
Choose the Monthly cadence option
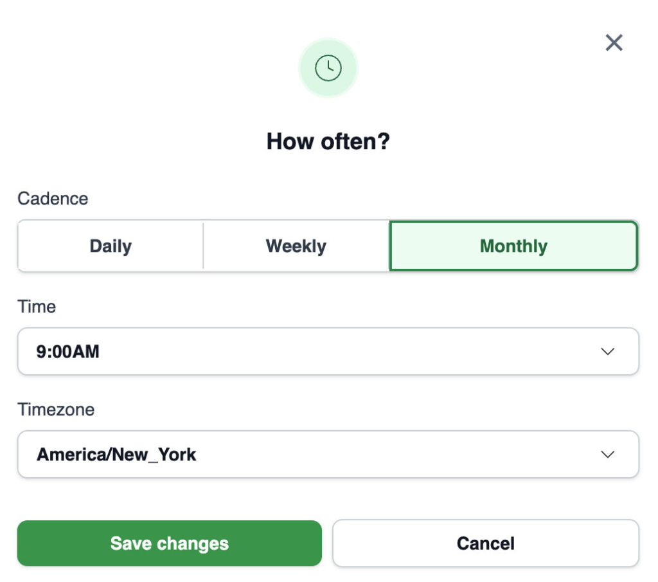coord(513,246)
